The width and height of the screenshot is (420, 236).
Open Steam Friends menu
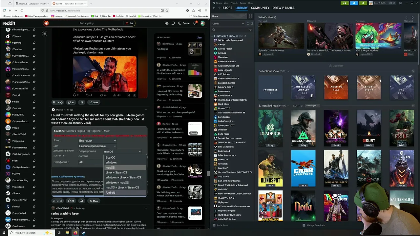[x=234, y=3]
